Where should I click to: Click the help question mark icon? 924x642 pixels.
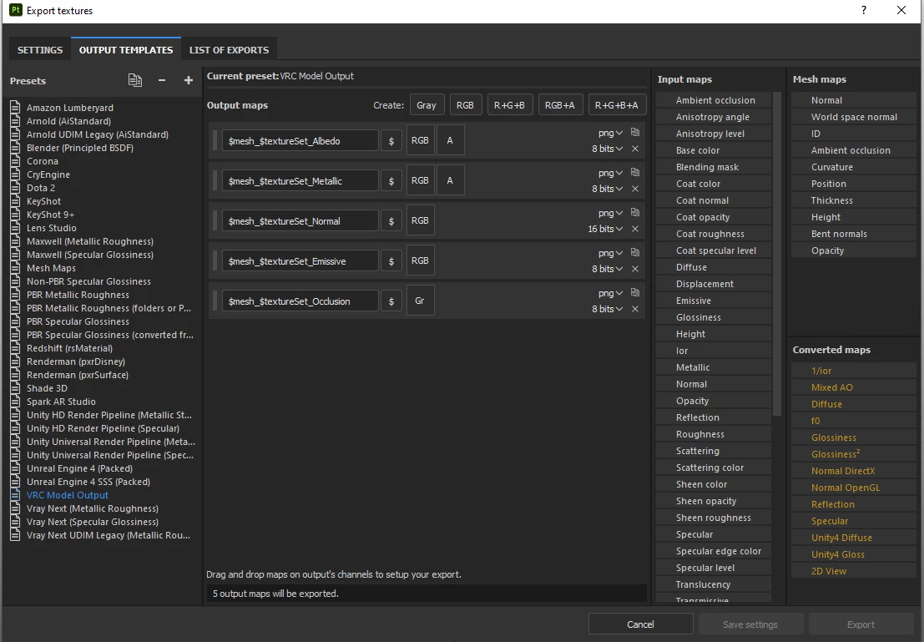(x=864, y=10)
